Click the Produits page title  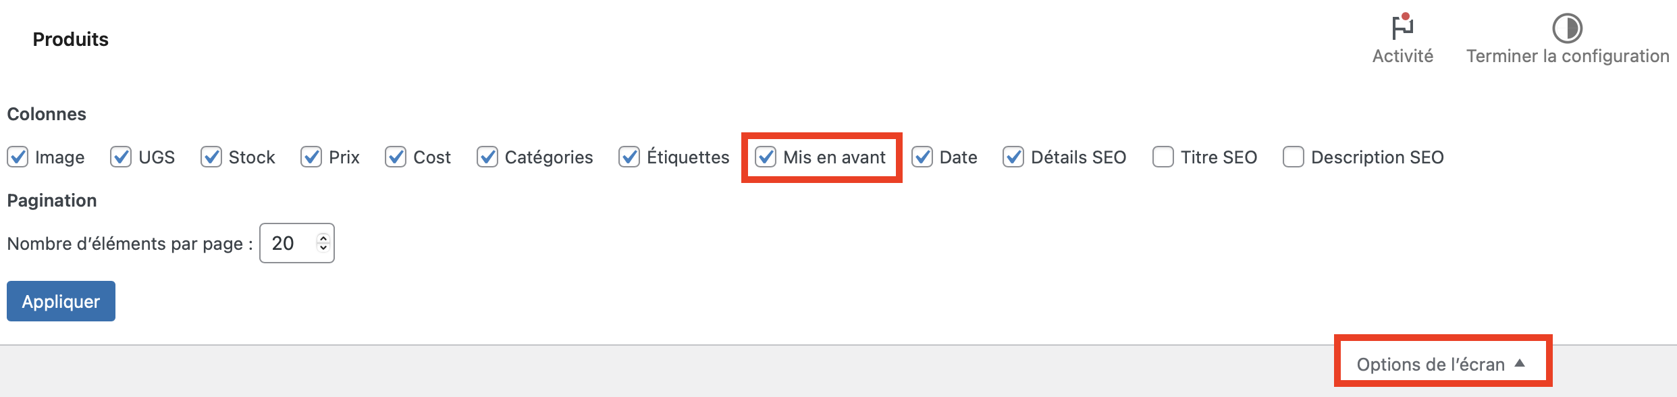pyautogui.click(x=71, y=39)
